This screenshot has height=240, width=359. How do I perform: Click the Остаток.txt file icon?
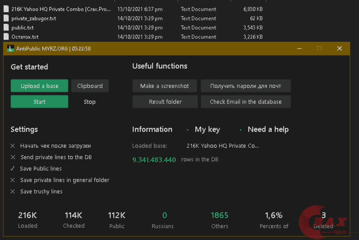coord(6,36)
